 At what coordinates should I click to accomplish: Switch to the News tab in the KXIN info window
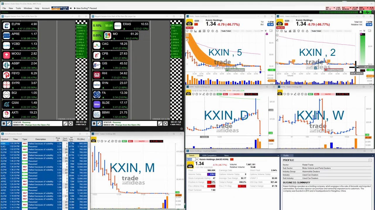pyautogui.click(x=226, y=155)
